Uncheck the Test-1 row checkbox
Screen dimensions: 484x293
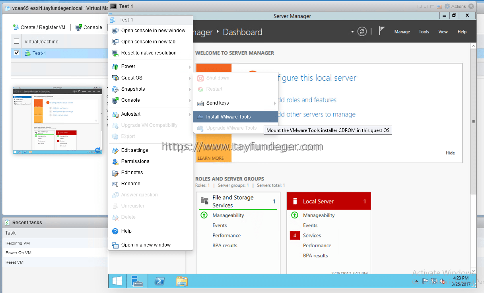coord(16,53)
